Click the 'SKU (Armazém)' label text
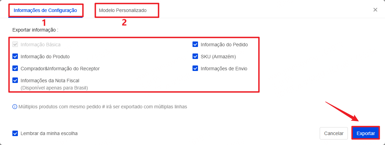This screenshot has height=145, width=385. click(218, 57)
